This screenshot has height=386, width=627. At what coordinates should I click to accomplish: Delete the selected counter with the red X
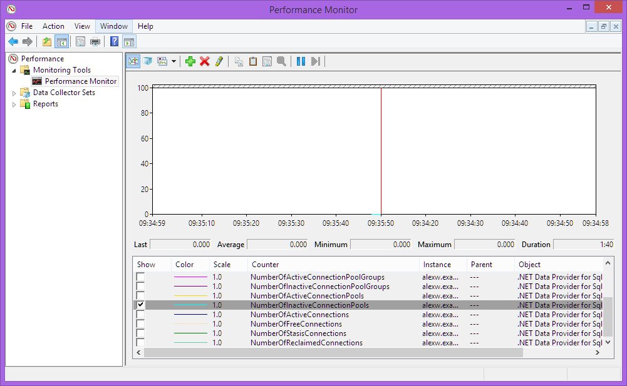point(205,61)
